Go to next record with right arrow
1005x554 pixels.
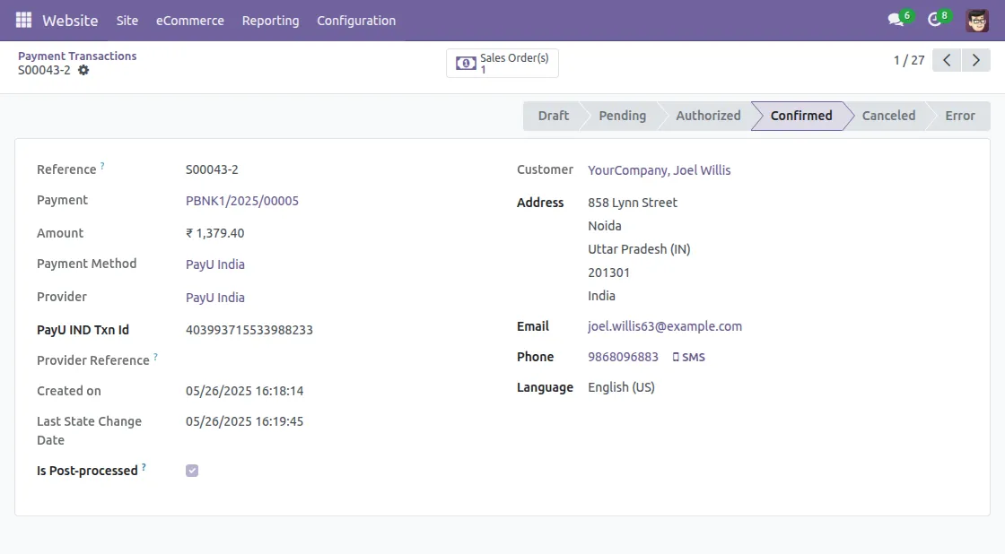976,59
